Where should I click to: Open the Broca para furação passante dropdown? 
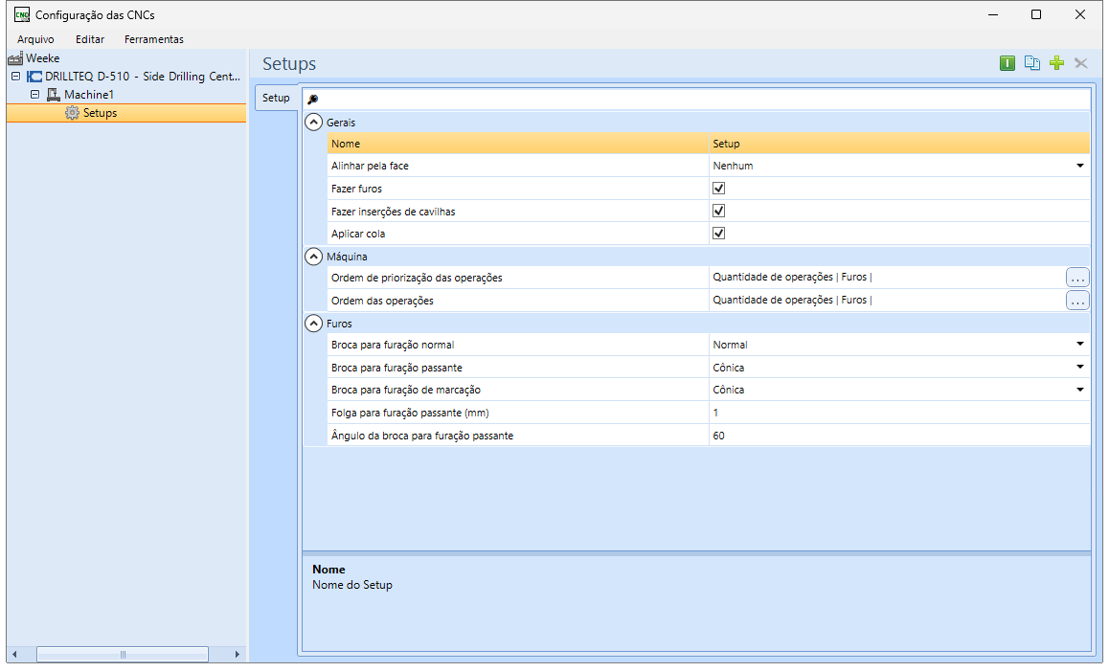point(1080,368)
